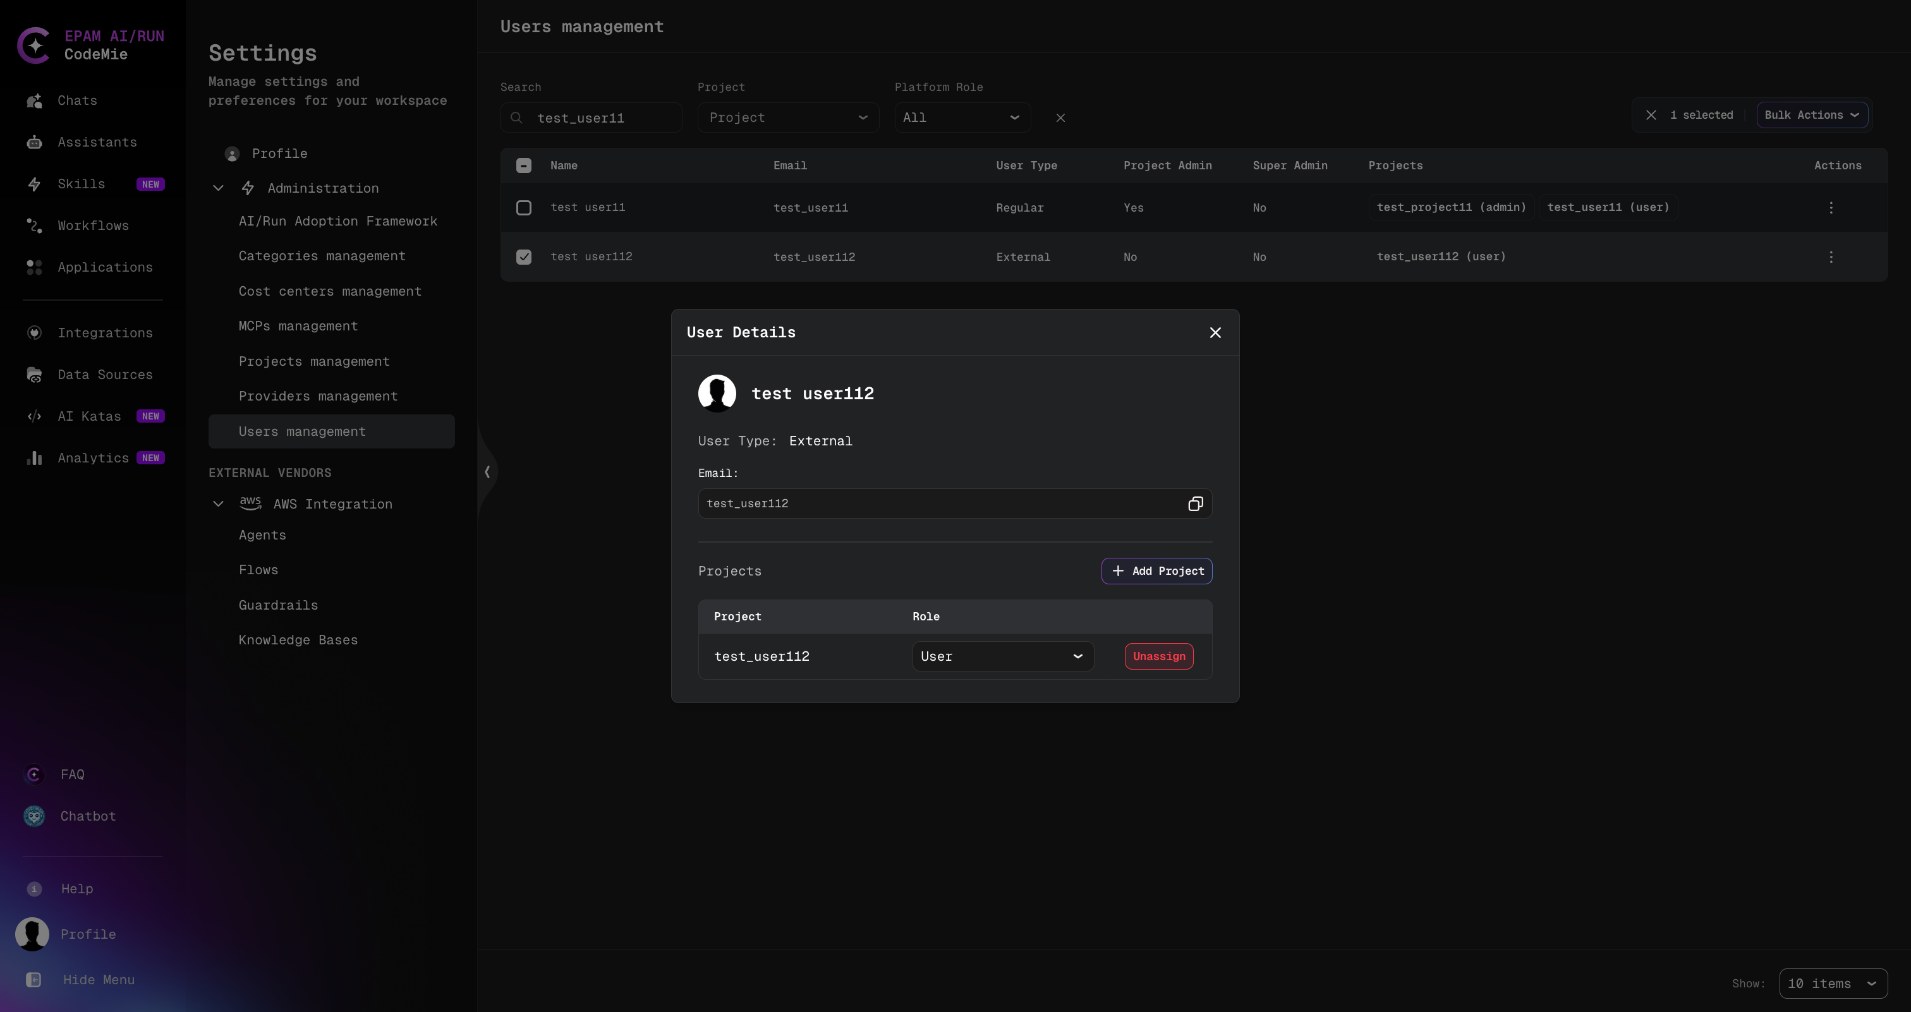Click Add Project in User Details dialog
This screenshot has height=1012, width=1911.
1156,571
